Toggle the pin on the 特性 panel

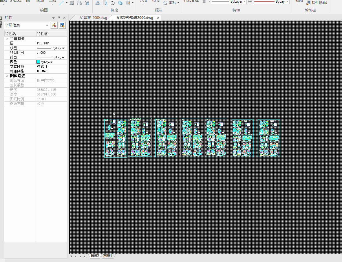click(59, 18)
